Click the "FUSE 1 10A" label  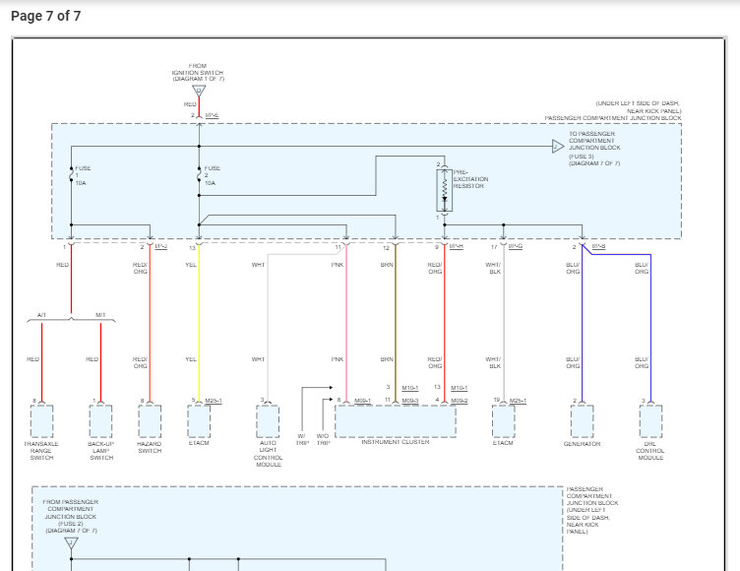point(83,175)
